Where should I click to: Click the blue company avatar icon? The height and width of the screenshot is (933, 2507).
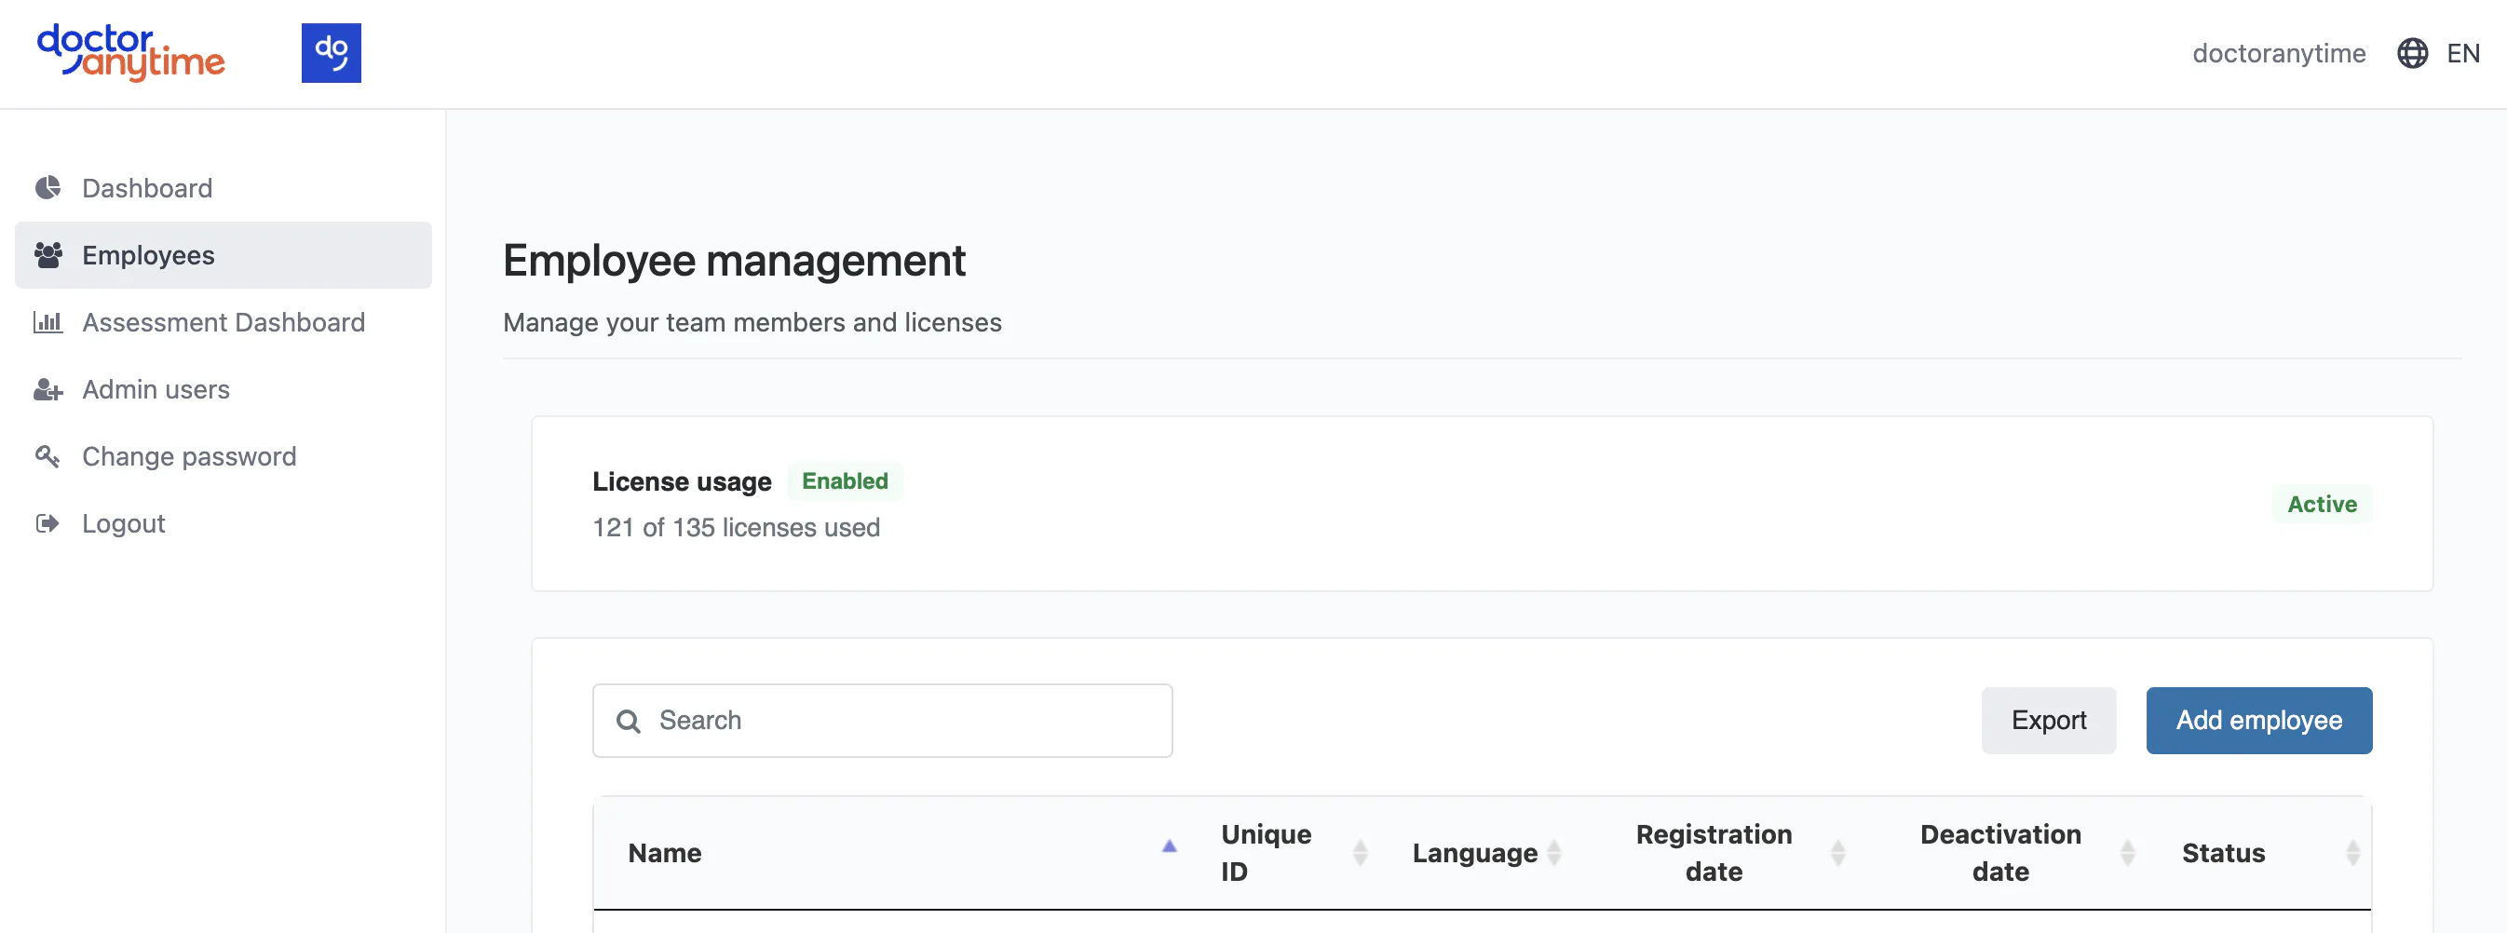(331, 52)
